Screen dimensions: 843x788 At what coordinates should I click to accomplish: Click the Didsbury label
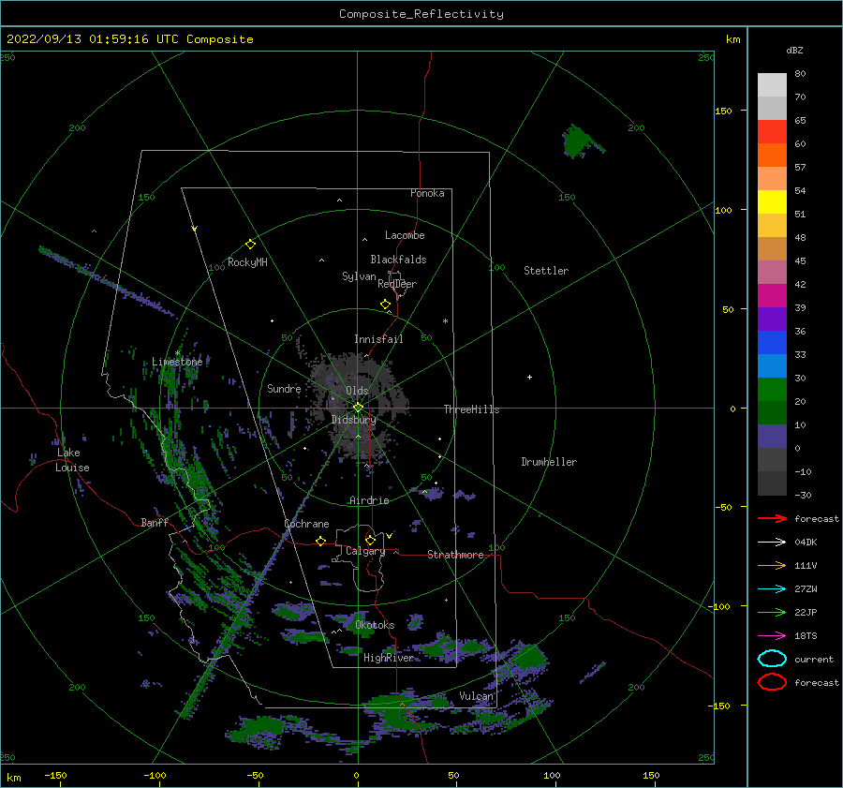point(353,420)
